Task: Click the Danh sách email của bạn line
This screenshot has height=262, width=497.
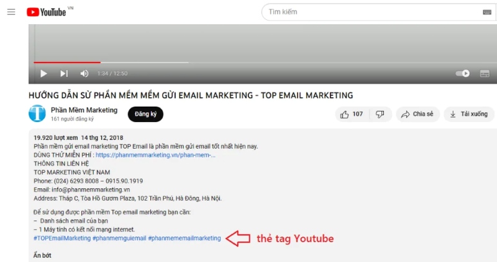Action: click(71, 221)
